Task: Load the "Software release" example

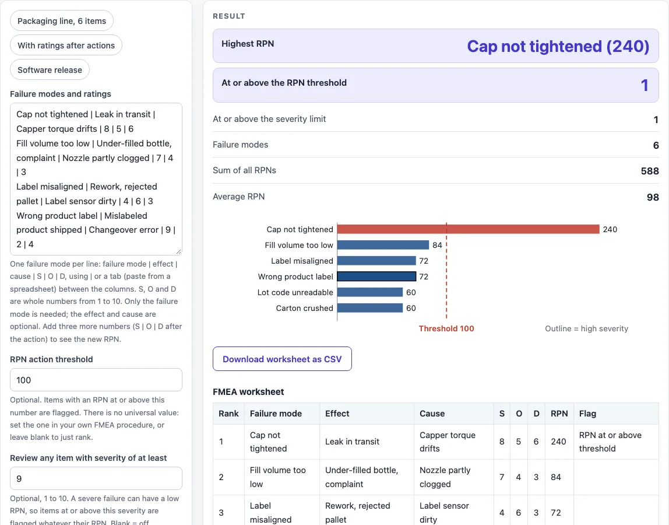Action: tap(50, 69)
